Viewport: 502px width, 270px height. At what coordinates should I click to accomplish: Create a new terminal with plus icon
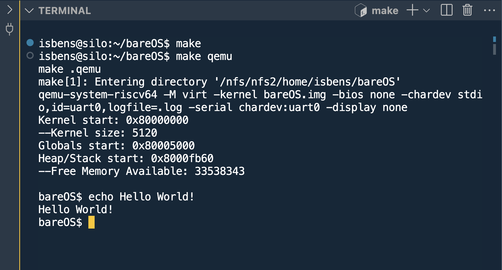pos(412,10)
